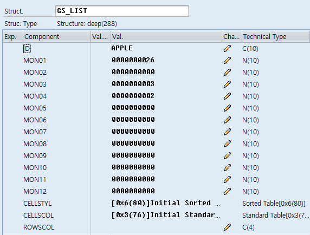Click the technical type C(4)
The image size is (310, 235).
click(248, 227)
